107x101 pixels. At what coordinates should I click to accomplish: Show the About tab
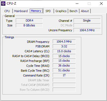click(85, 11)
